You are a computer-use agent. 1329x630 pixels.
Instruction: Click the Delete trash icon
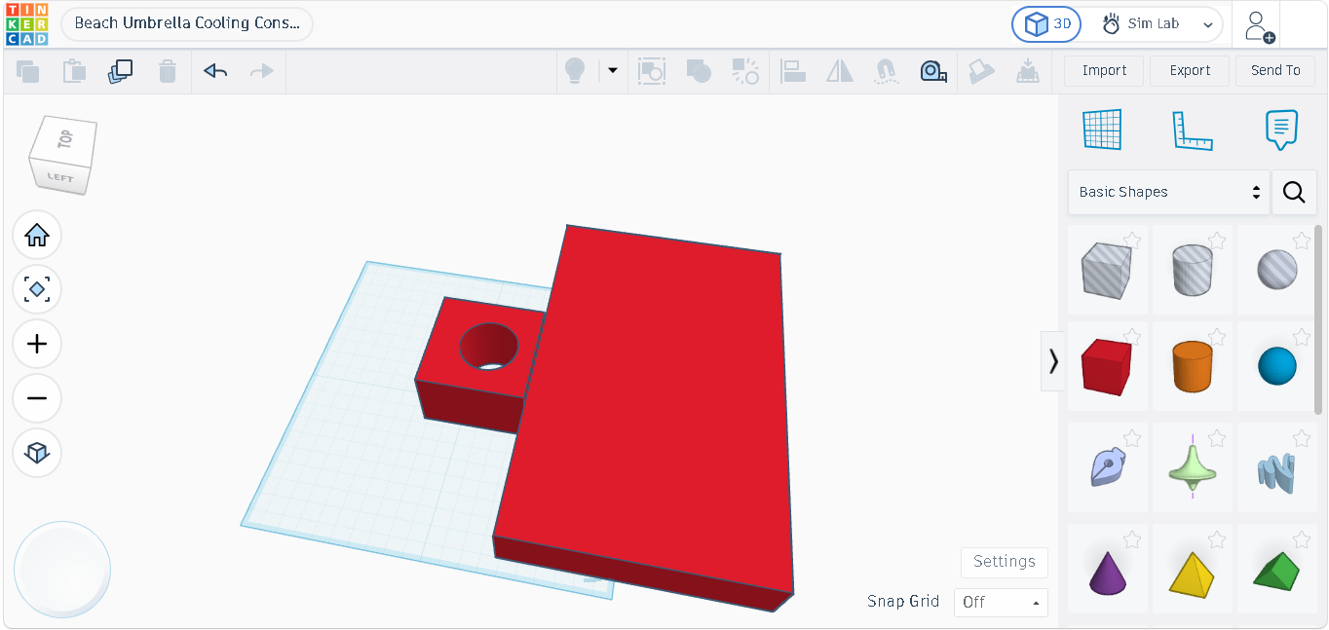(168, 71)
